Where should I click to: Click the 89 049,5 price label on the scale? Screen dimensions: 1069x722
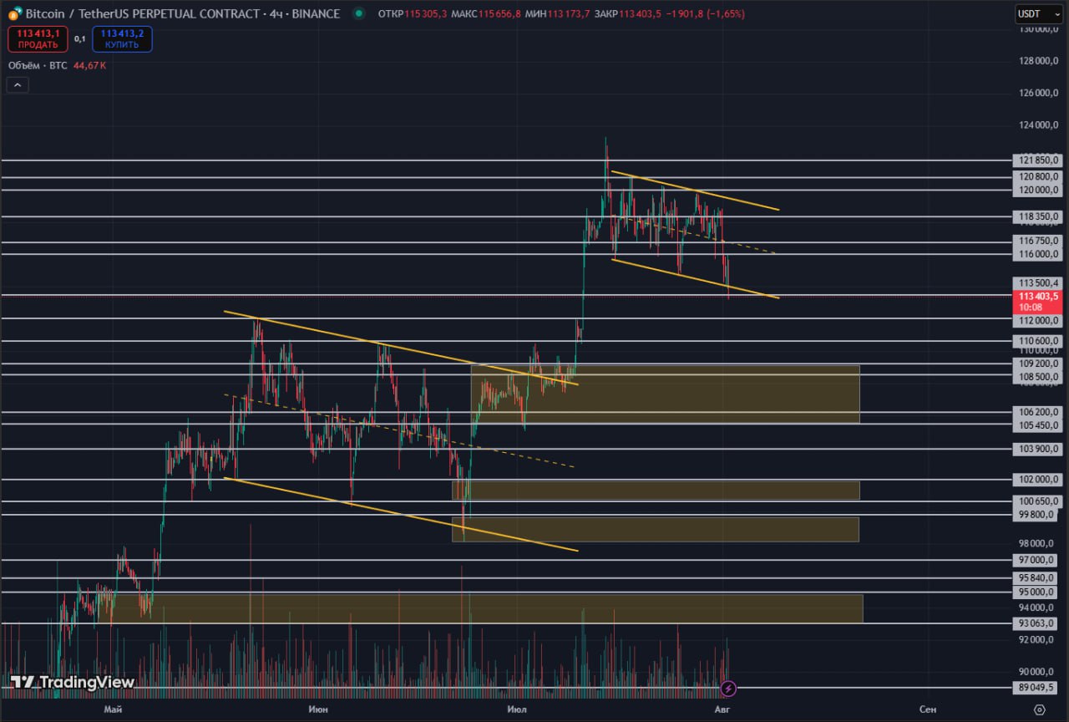[x=1038, y=689]
